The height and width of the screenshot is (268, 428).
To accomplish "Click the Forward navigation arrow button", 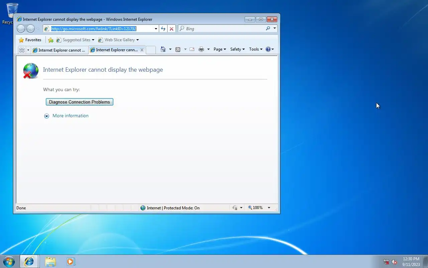I will [30, 29].
